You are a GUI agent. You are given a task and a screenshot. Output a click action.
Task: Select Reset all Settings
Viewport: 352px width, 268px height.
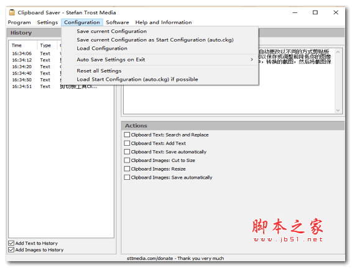coord(160,71)
